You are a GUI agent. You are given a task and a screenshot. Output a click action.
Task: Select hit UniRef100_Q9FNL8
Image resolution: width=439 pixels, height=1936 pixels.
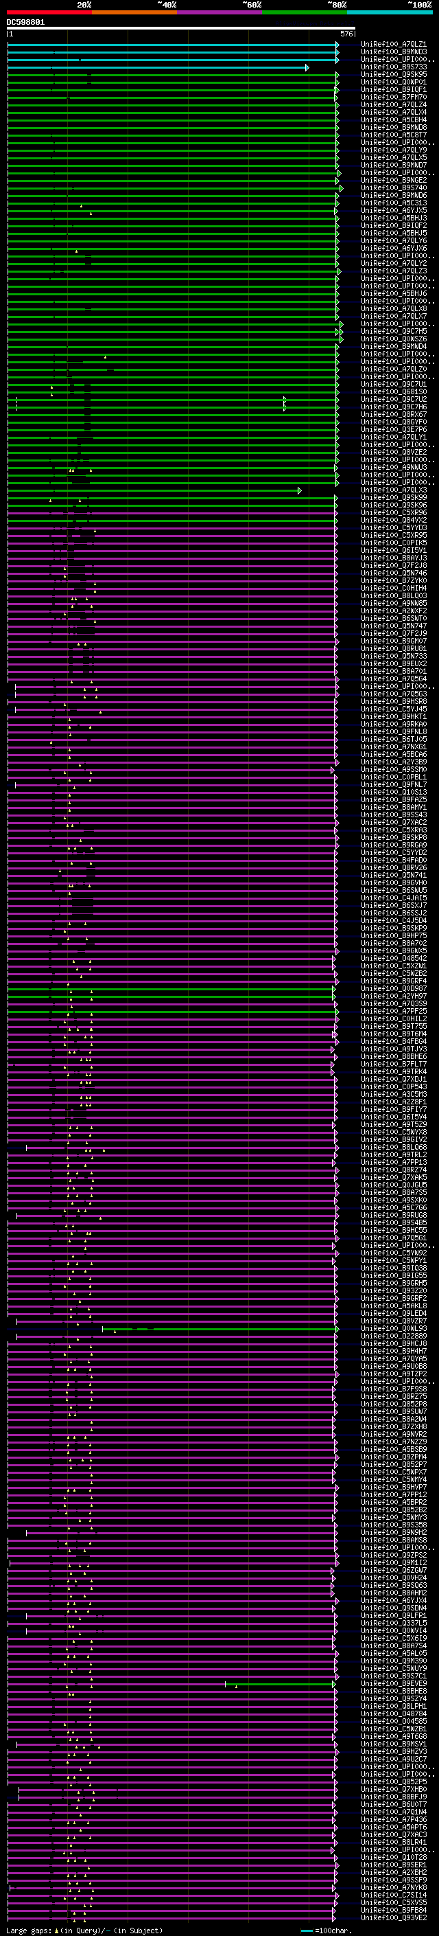point(394,731)
